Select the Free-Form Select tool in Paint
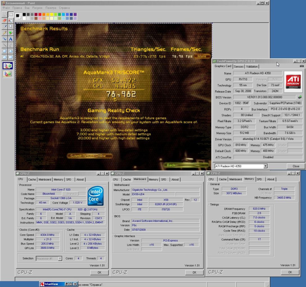This screenshot has height=287, width=306. (5, 14)
